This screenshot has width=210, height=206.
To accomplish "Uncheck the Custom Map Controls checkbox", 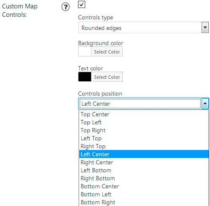I will (x=81, y=4).
